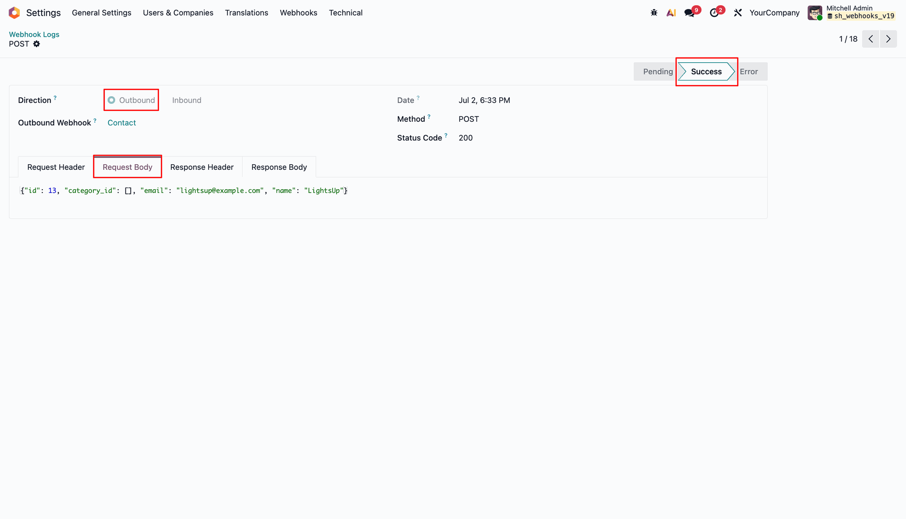The image size is (906, 519).
Task: Click the Odoo app home logo
Action: point(14,13)
